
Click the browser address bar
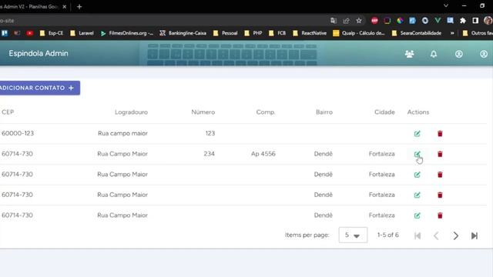[x=163, y=21]
